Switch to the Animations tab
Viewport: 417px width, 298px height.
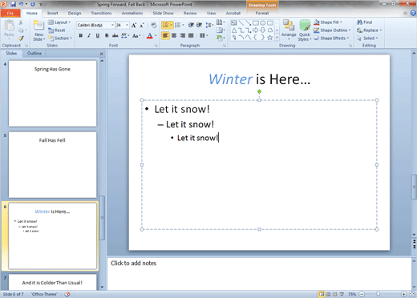tap(132, 13)
